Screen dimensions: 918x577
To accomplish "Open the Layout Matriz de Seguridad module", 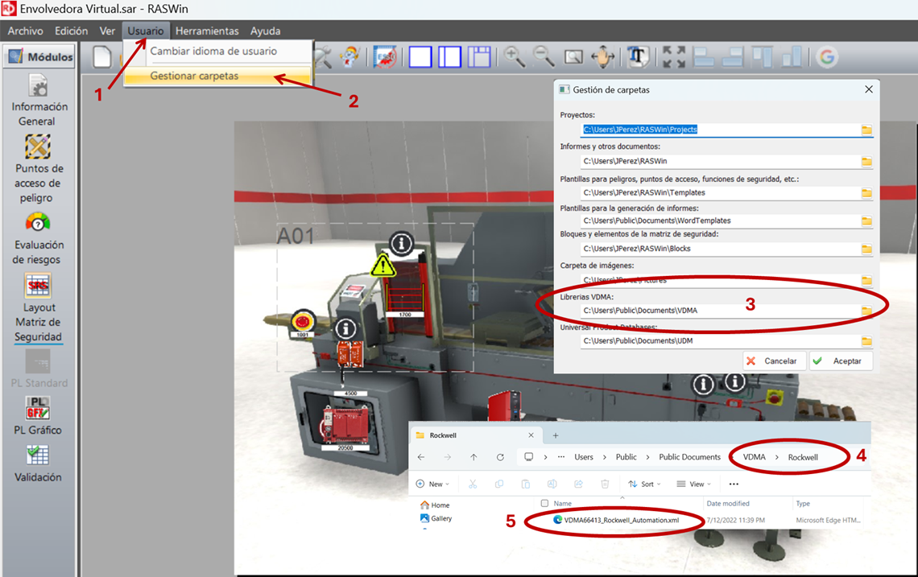I will (x=39, y=307).
